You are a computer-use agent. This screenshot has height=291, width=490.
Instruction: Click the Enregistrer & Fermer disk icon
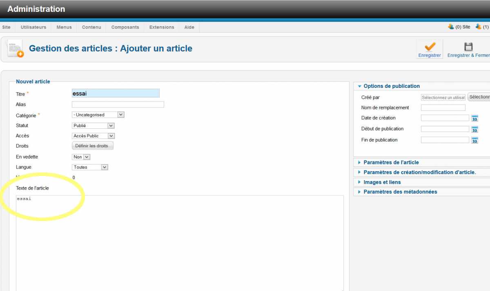click(468, 47)
